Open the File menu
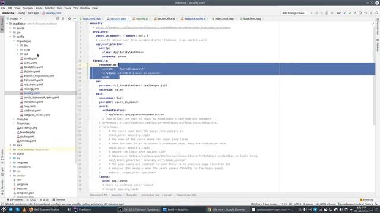 [3, 8]
